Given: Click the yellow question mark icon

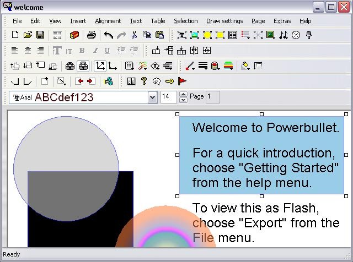Looking at the screenshot, I should (144, 81).
